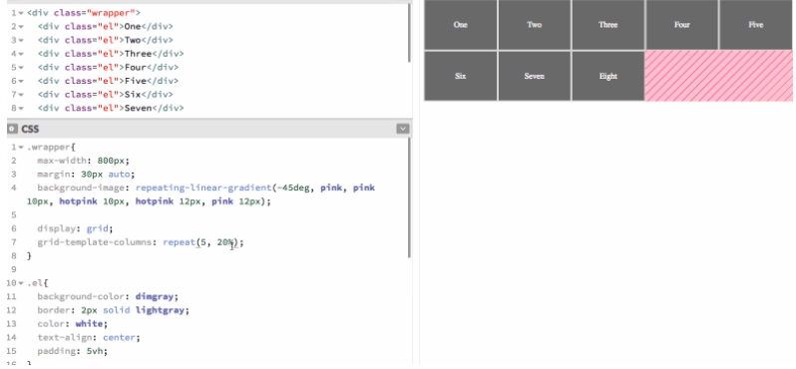Viewport: 796px width, 369px height.
Task: Collapse the .el CSS rule fold arrow
Action: tap(21, 283)
